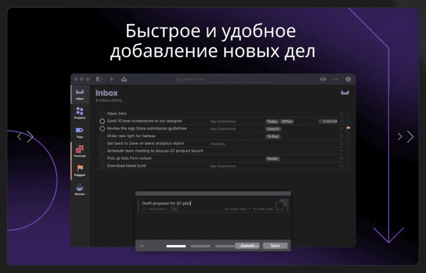Image resolution: width=426 pixels, height=273 pixels.
Task: Open the toolbar overflow ellipsis menu
Action: [x=336, y=79]
